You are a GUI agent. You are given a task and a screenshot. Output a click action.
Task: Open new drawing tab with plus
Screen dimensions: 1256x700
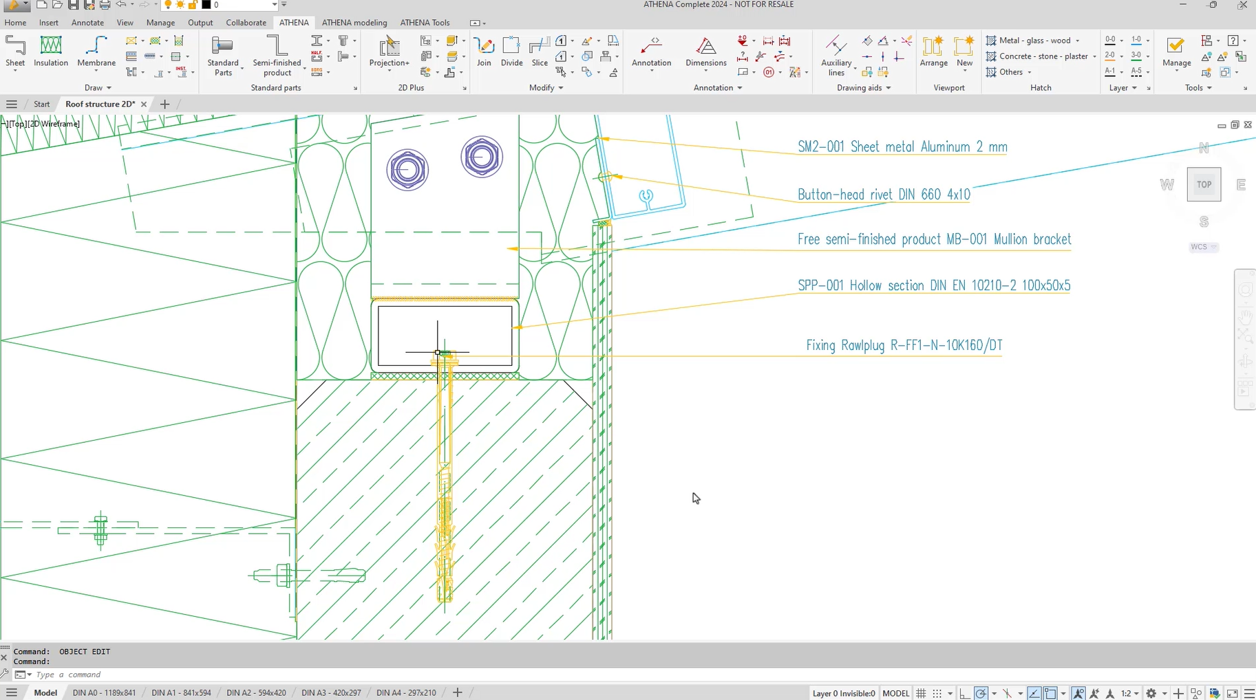[164, 105]
